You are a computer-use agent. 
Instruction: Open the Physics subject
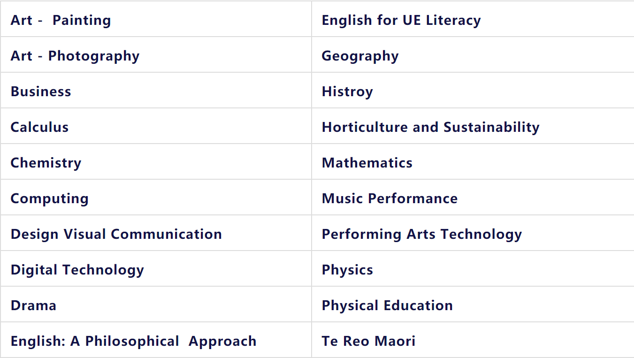[347, 270]
